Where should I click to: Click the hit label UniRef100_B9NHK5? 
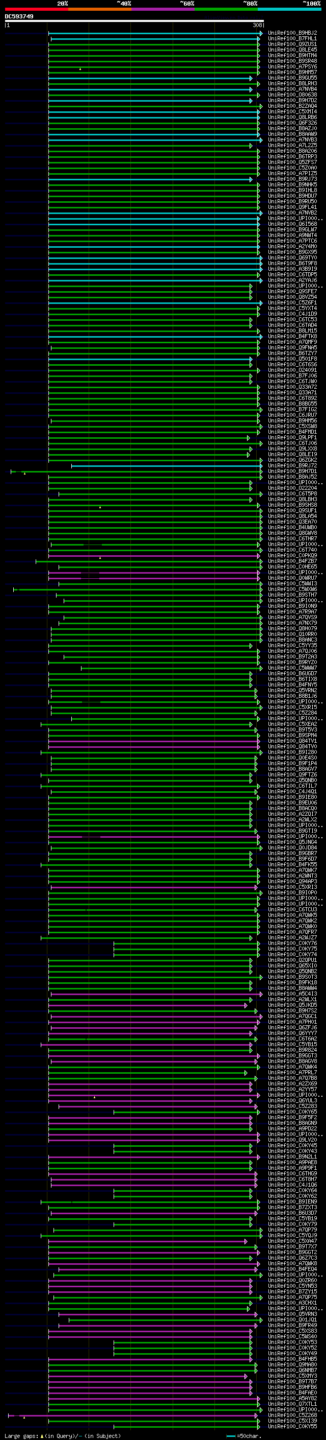click(x=292, y=185)
